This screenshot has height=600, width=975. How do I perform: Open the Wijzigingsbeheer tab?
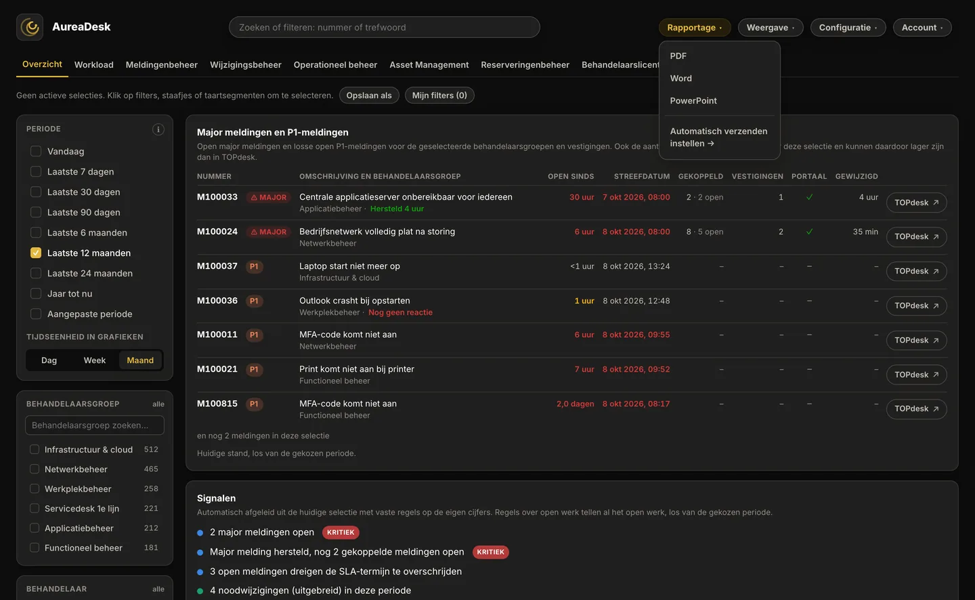246,65
